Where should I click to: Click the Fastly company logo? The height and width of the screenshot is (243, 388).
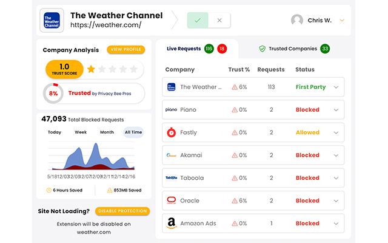pos(171,132)
